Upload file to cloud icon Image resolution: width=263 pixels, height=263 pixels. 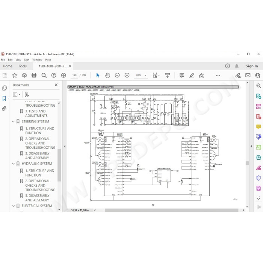click(x=24, y=75)
